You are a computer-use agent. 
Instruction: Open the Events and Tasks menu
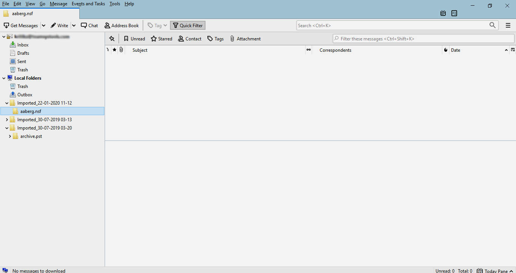(88, 4)
